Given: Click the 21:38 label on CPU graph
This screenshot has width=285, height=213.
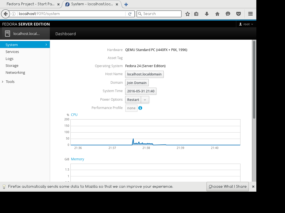Looking at the screenshot, I should [x=146, y=148].
